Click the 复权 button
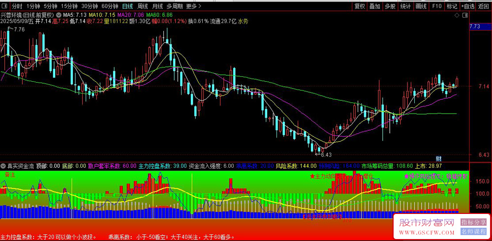Image resolution: width=492 pixels, height=241 pixels. coord(360,6)
